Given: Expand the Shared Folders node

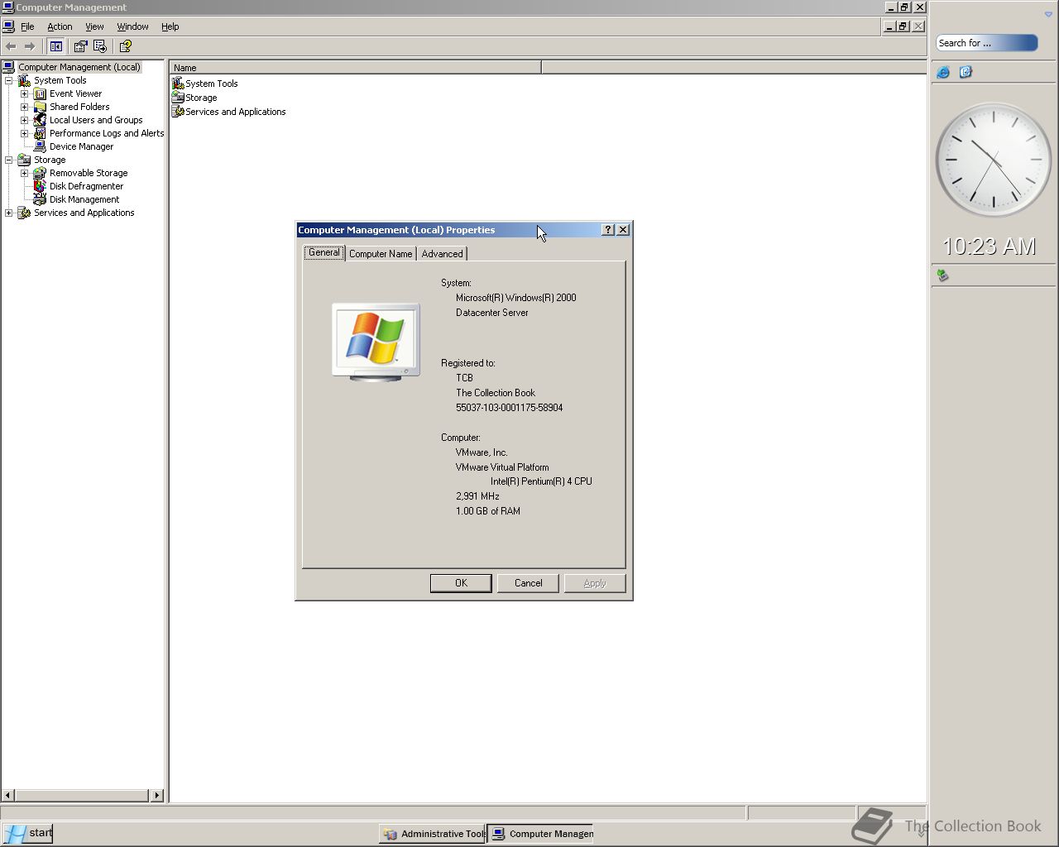Looking at the screenshot, I should coord(25,108).
